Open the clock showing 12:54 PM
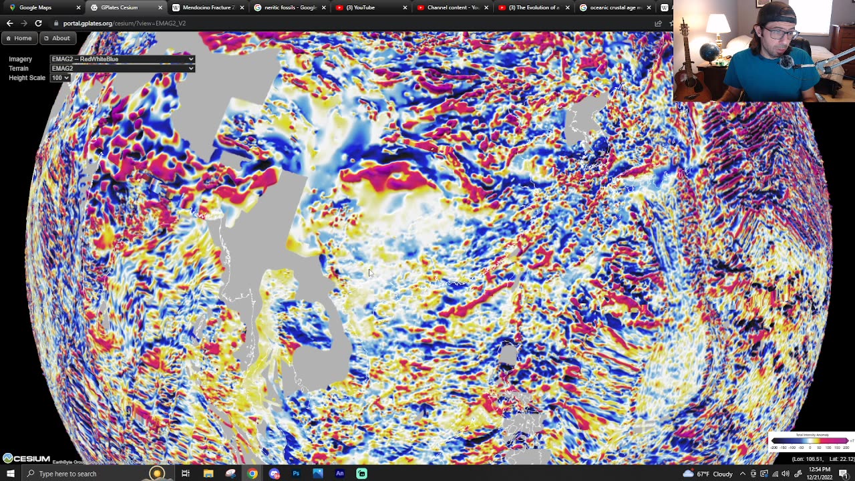Viewport: 855px width, 481px height. point(818,474)
